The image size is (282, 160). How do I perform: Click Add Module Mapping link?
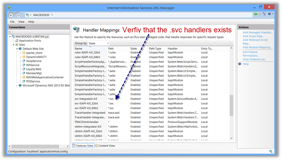point(257,47)
